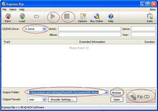Expand the Output Folder path dropdown

107,93
